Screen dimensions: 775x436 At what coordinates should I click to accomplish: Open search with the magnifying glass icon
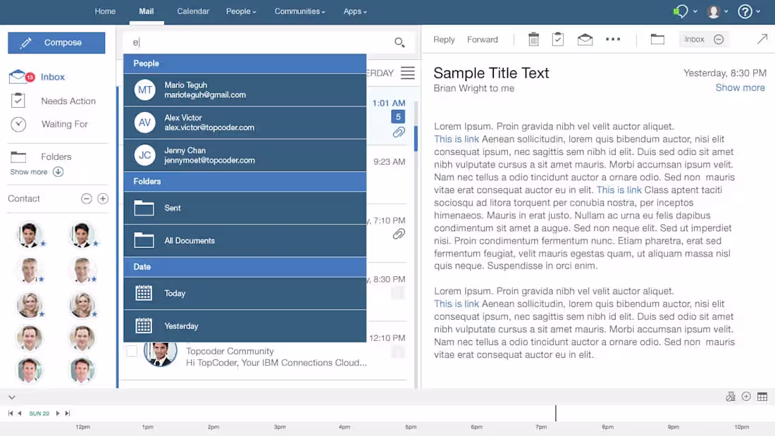point(399,43)
